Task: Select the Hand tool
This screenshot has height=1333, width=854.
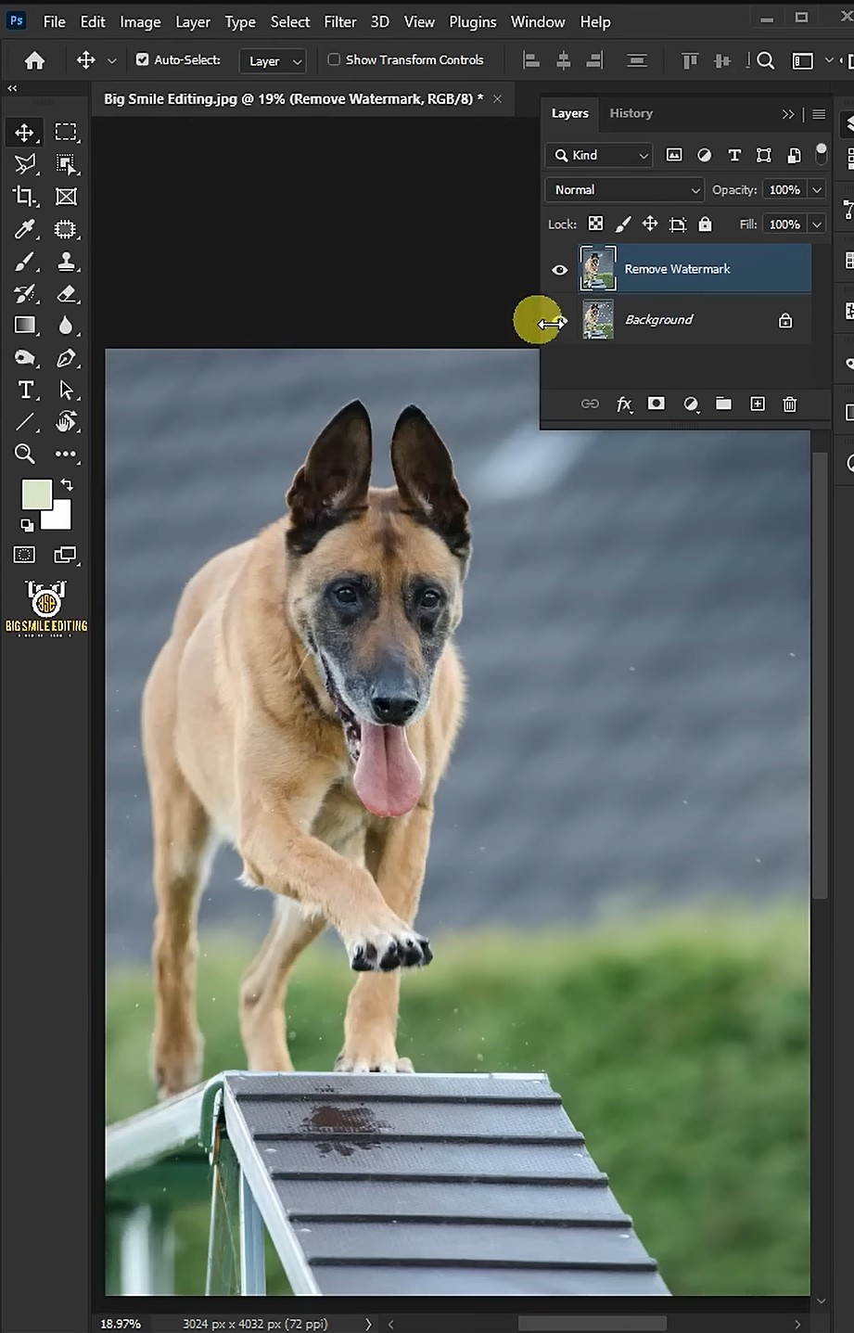Action: pyautogui.click(x=66, y=422)
